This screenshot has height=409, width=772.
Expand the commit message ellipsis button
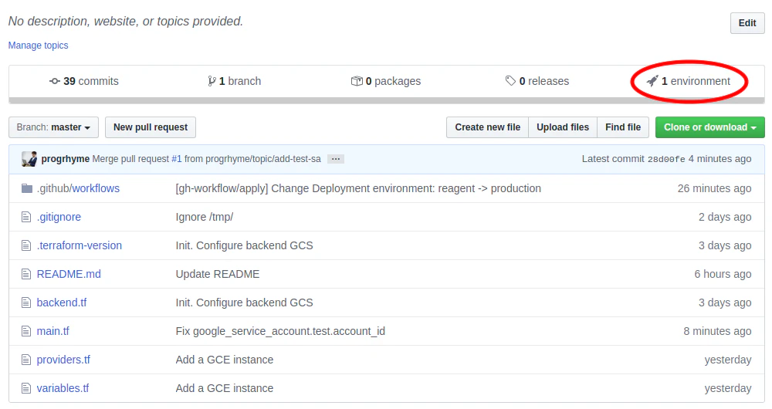coord(336,159)
